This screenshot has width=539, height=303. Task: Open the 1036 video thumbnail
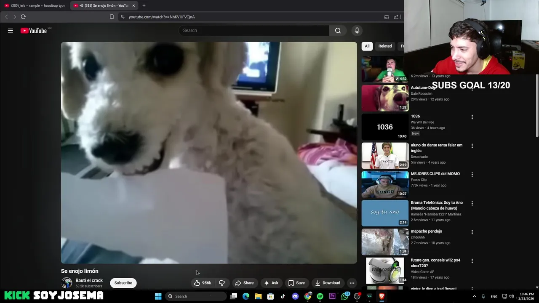pyautogui.click(x=385, y=127)
